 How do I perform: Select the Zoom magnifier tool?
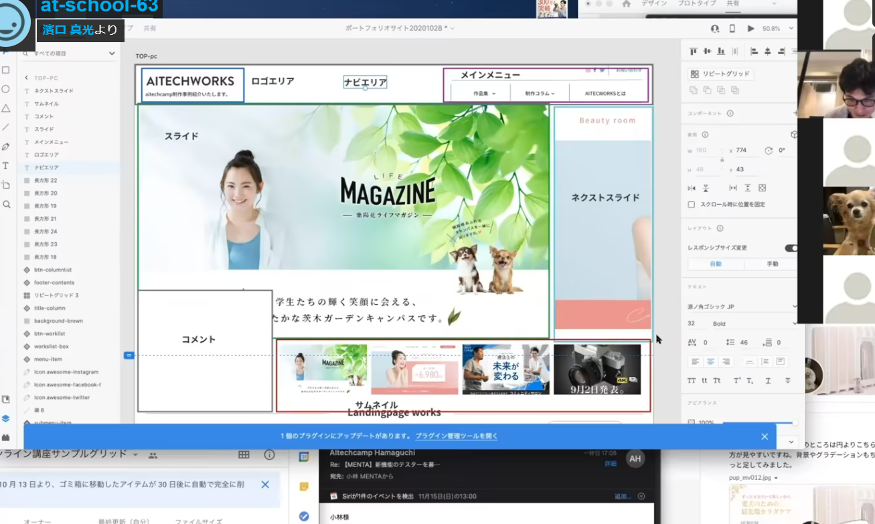pos(6,204)
